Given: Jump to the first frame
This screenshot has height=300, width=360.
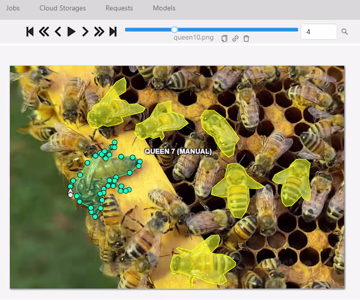Looking at the screenshot, I should pos(30,31).
